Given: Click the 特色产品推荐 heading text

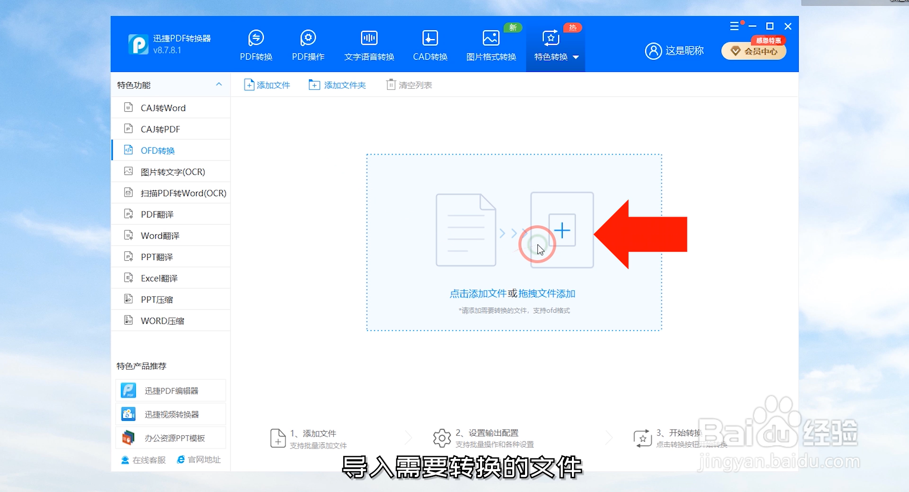Looking at the screenshot, I should click(141, 366).
